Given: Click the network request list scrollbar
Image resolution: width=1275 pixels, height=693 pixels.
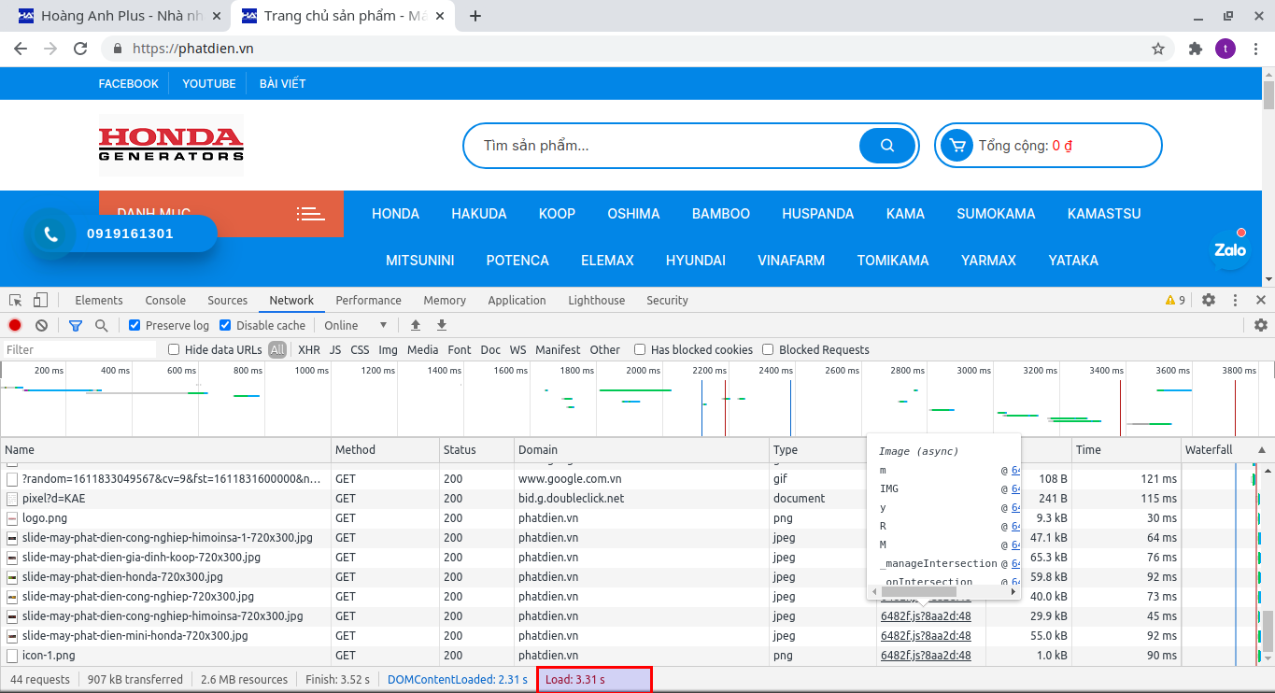Looking at the screenshot, I should (1268, 630).
